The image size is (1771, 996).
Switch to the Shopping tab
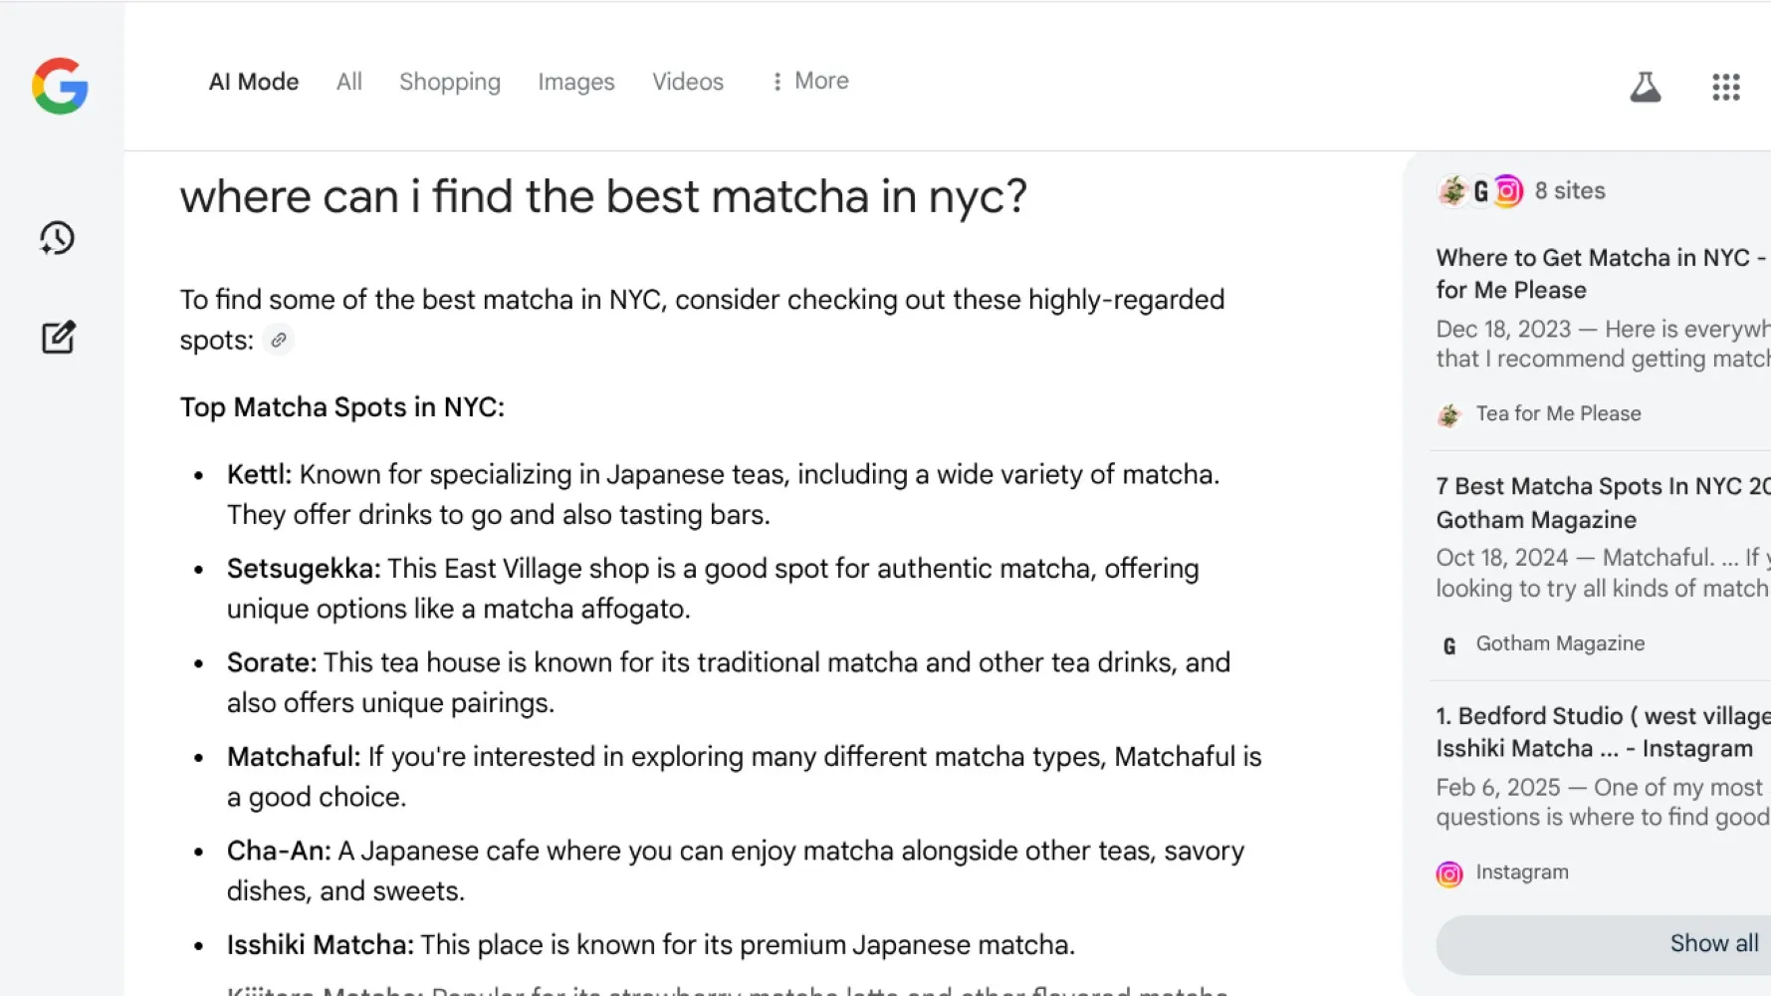coord(449,82)
